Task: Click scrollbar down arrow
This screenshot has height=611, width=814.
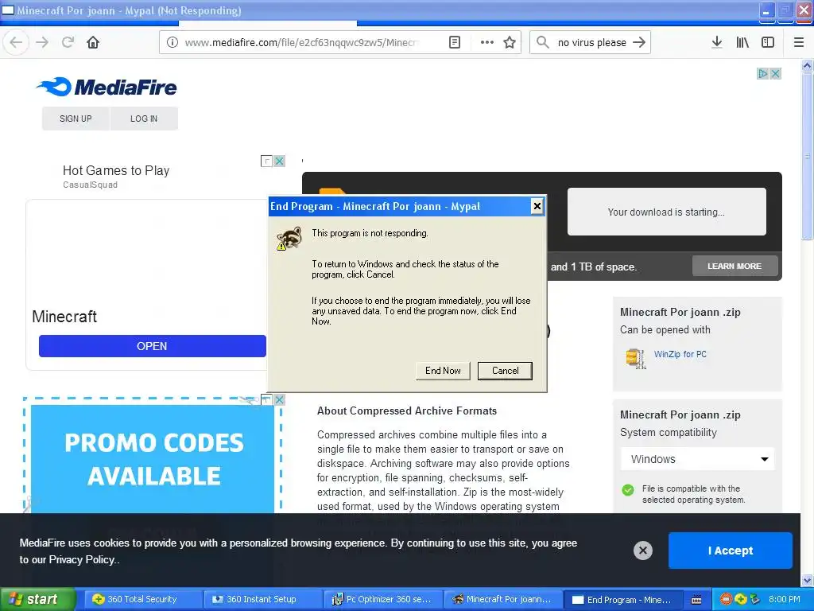Action: pyautogui.click(x=807, y=580)
